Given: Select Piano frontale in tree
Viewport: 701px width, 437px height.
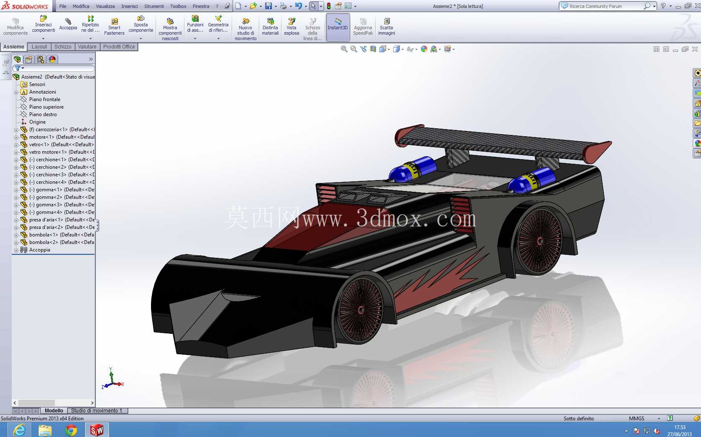Looking at the screenshot, I should click(44, 99).
